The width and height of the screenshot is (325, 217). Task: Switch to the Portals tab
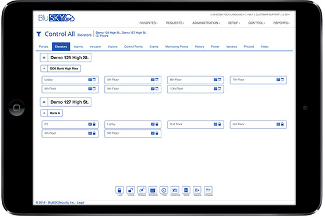[x=44, y=46]
